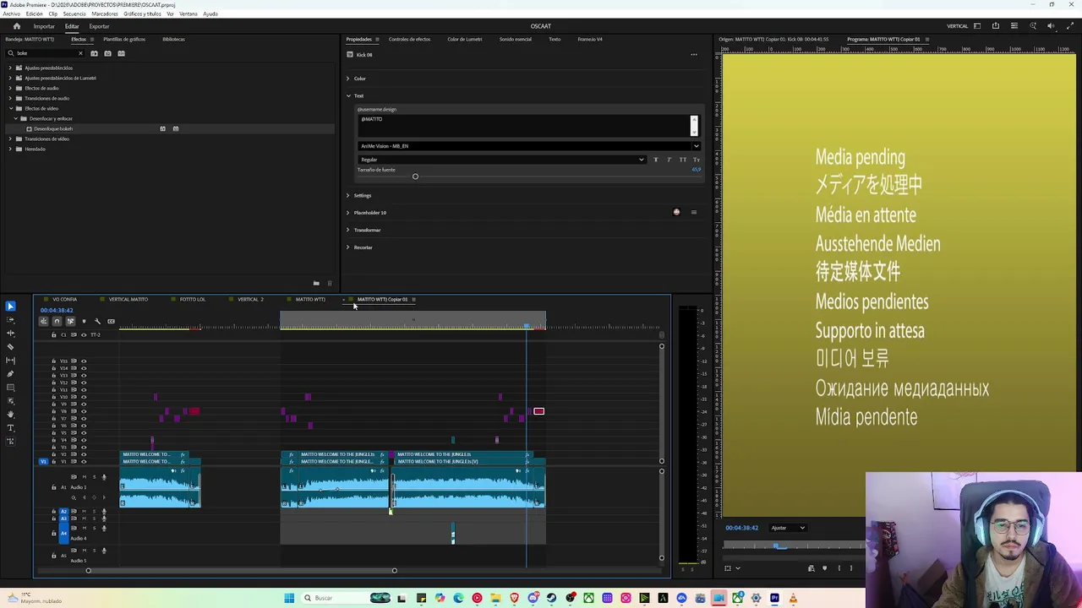1082x608 pixels.
Task: Mute the Audio 1 track
Action: [x=84, y=477]
